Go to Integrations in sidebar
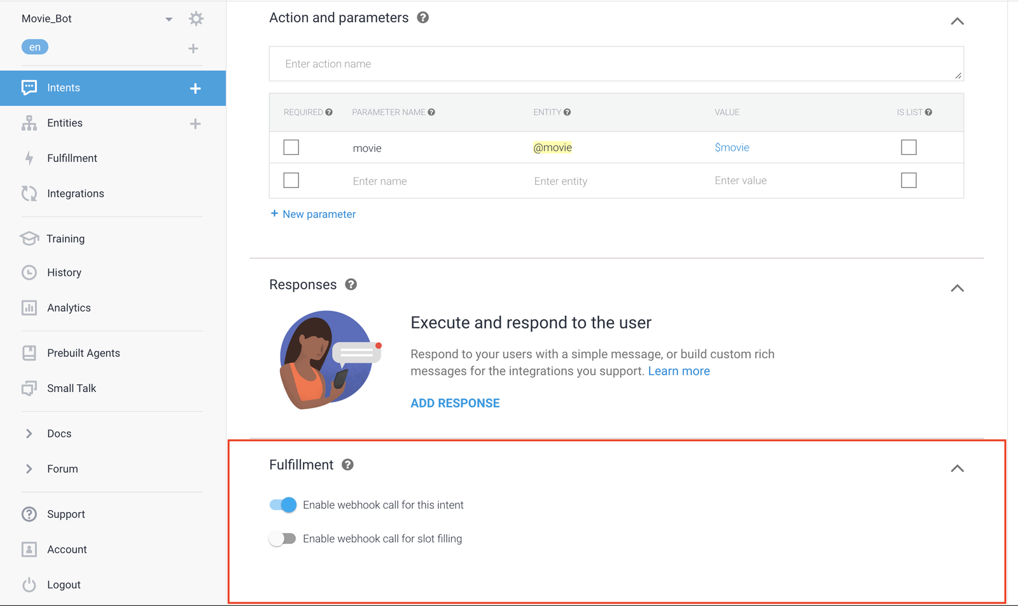The height and width of the screenshot is (606, 1018). pyautogui.click(x=76, y=194)
